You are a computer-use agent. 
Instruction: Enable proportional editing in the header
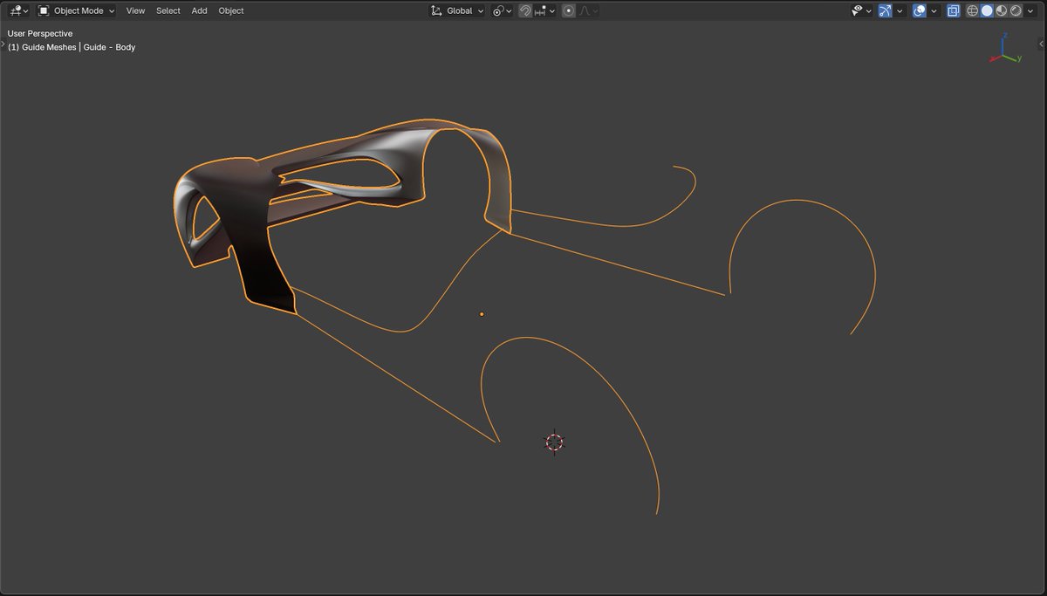569,10
